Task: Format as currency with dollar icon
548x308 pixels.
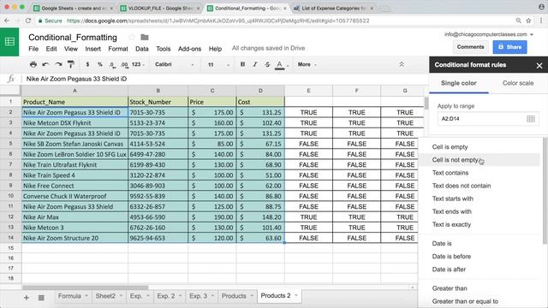Action: click(x=87, y=64)
